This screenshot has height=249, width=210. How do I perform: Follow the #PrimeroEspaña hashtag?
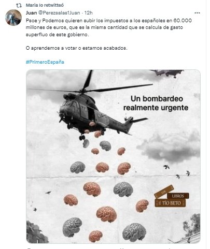pyautogui.click(x=45, y=62)
